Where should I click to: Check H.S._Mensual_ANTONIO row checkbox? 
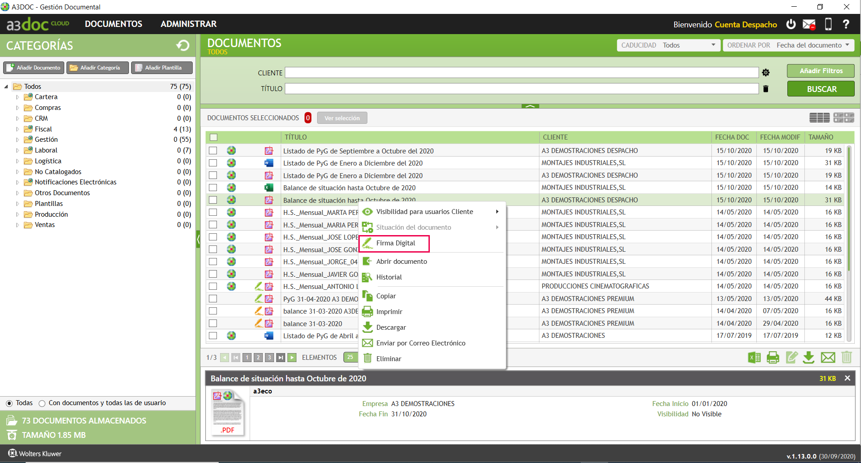(x=213, y=286)
